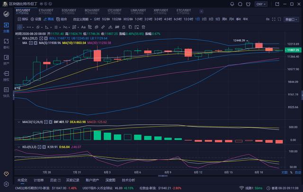This screenshot has height=192, width=303.
Task: Switch to the LINK/USDT tab
Action: click(138, 11)
